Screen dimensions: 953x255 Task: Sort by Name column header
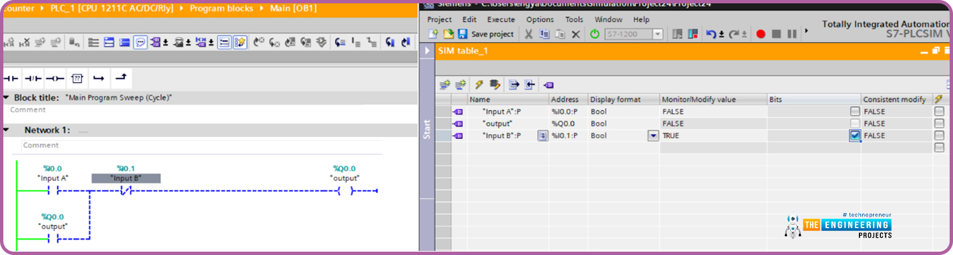click(x=508, y=99)
